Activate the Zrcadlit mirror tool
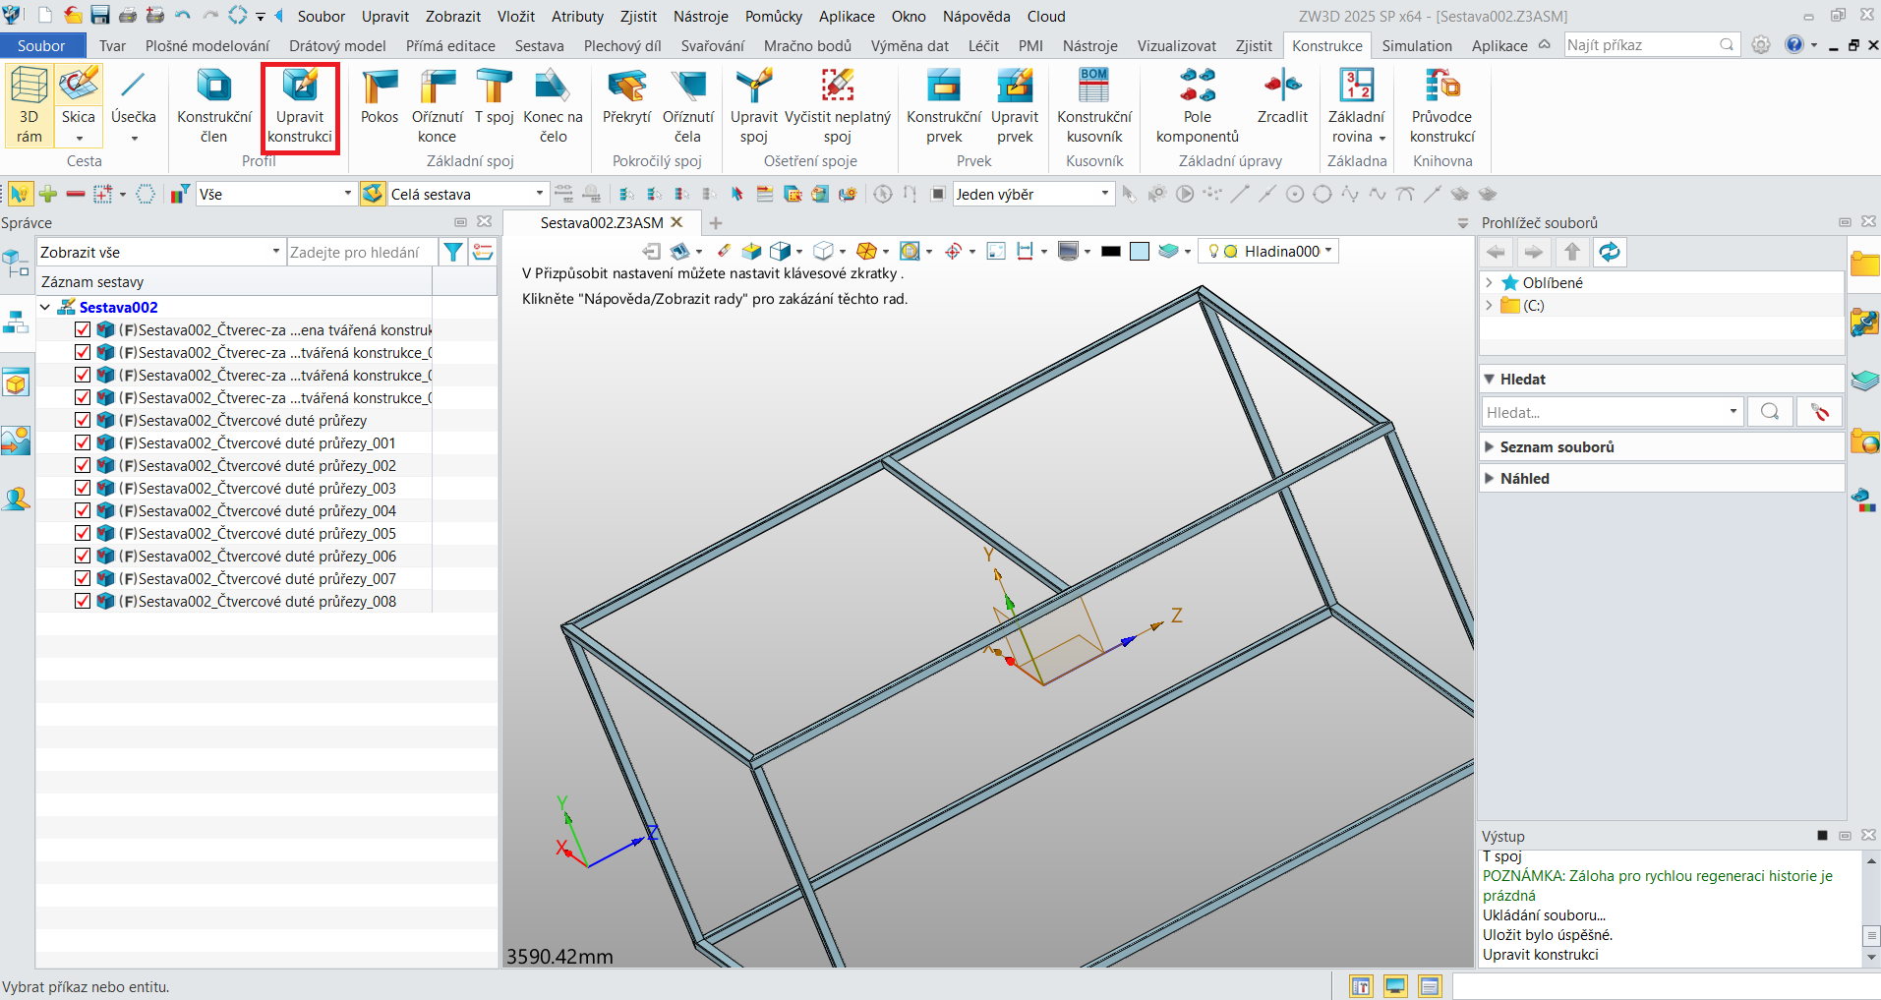This screenshot has width=1881, height=1000. [x=1282, y=97]
